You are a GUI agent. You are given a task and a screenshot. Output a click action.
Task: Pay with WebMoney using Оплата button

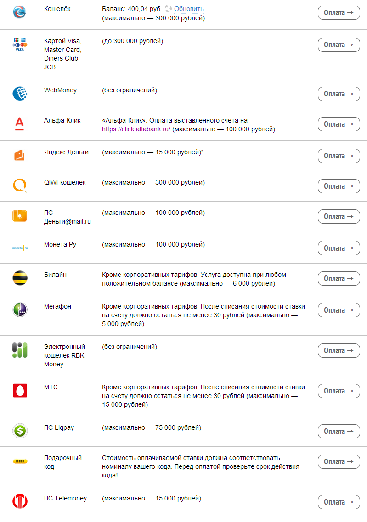[x=339, y=94]
